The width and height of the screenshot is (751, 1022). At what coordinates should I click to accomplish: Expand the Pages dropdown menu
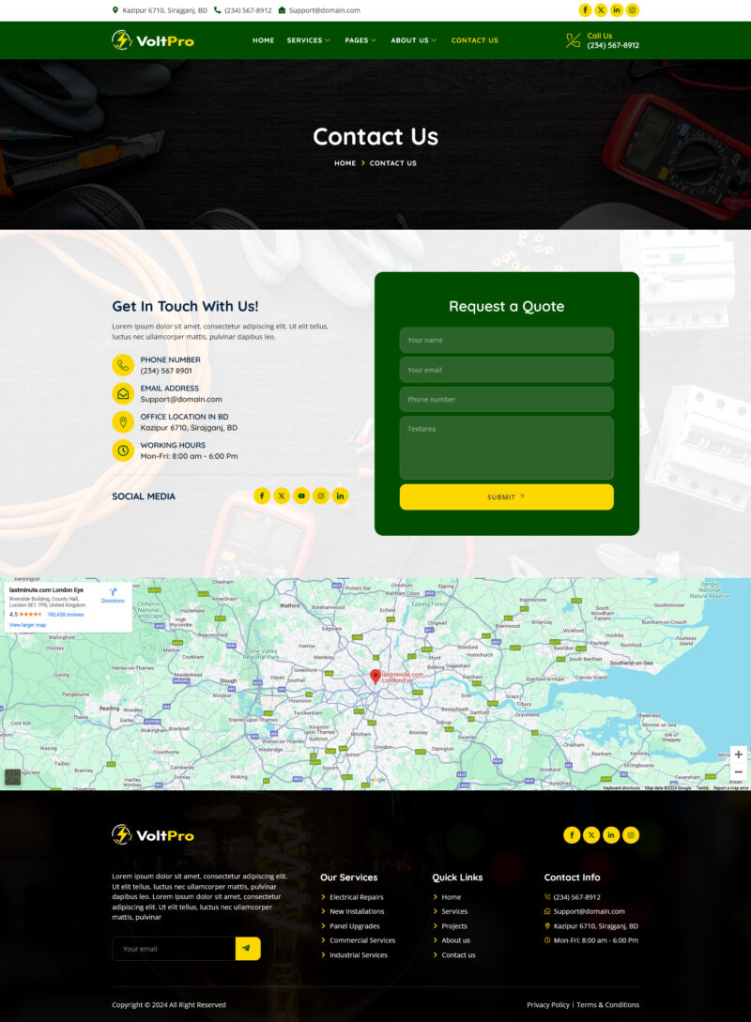[360, 40]
